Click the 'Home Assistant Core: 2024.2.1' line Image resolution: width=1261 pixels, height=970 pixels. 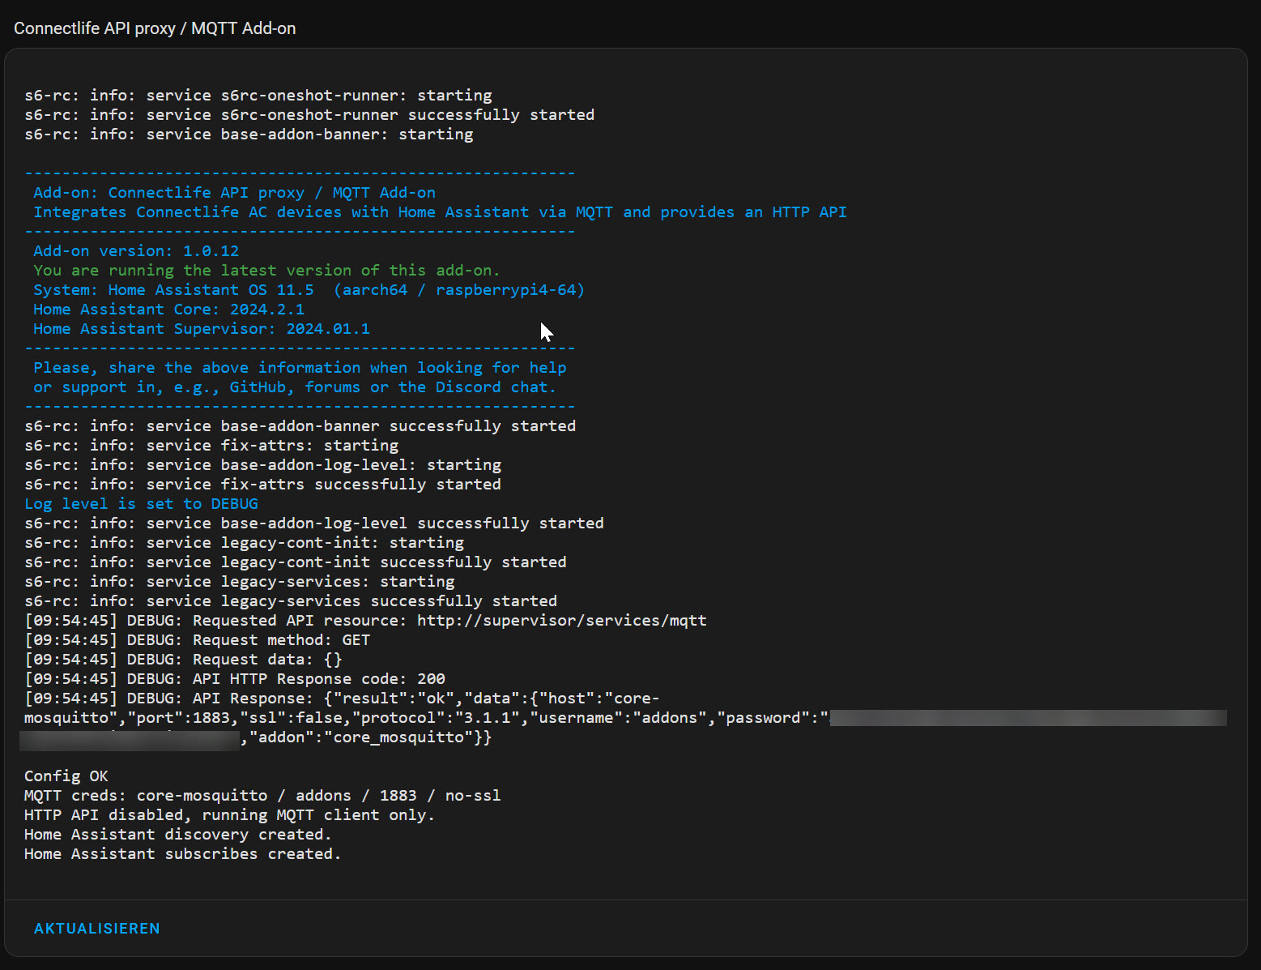168,310
